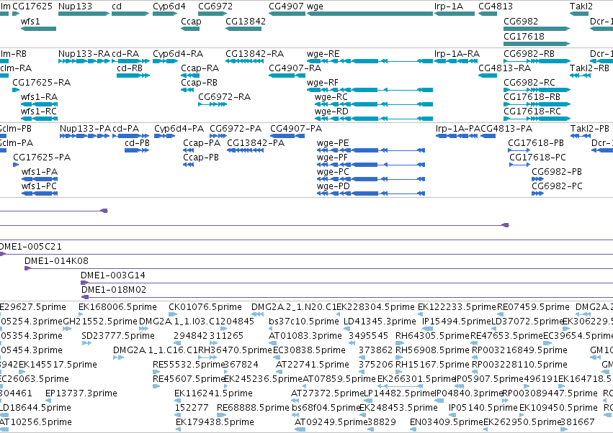
Task: Click the wge-RC transcript
Action: (x=374, y=104)
